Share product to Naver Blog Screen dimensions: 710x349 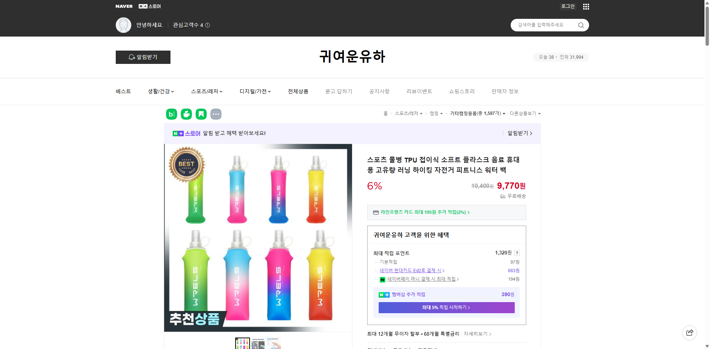click(171, 114)
